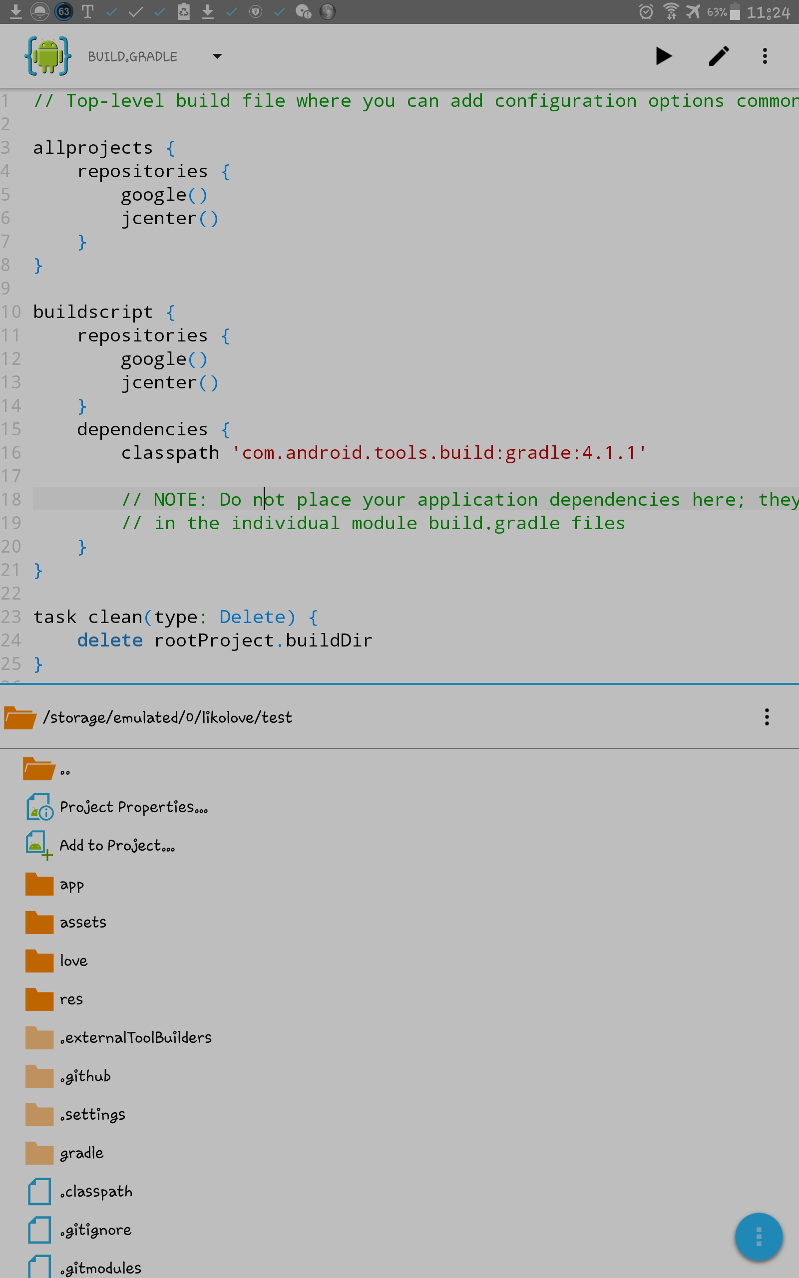The width and height of the screenshot is (799, 1278).
Task: Tap the top-level build file comment
Action: coord(416,101)
